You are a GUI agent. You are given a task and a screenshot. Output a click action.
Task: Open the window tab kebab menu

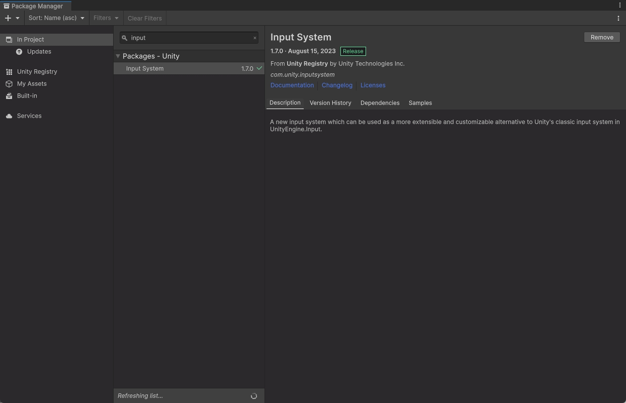click(x=619, y=5)
